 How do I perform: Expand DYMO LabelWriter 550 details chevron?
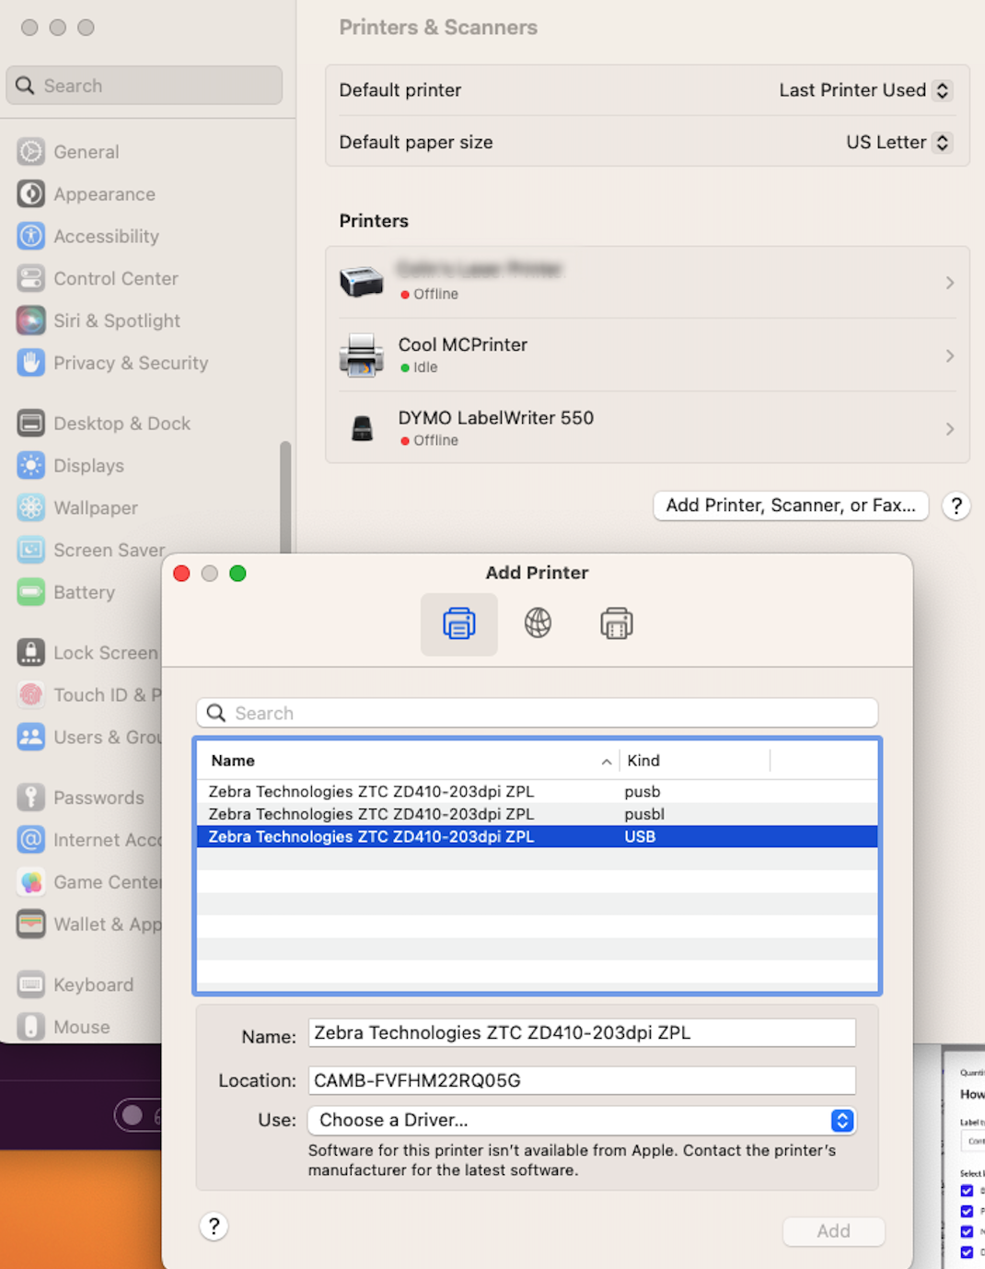pyautogui.click(x=949, y=429)
